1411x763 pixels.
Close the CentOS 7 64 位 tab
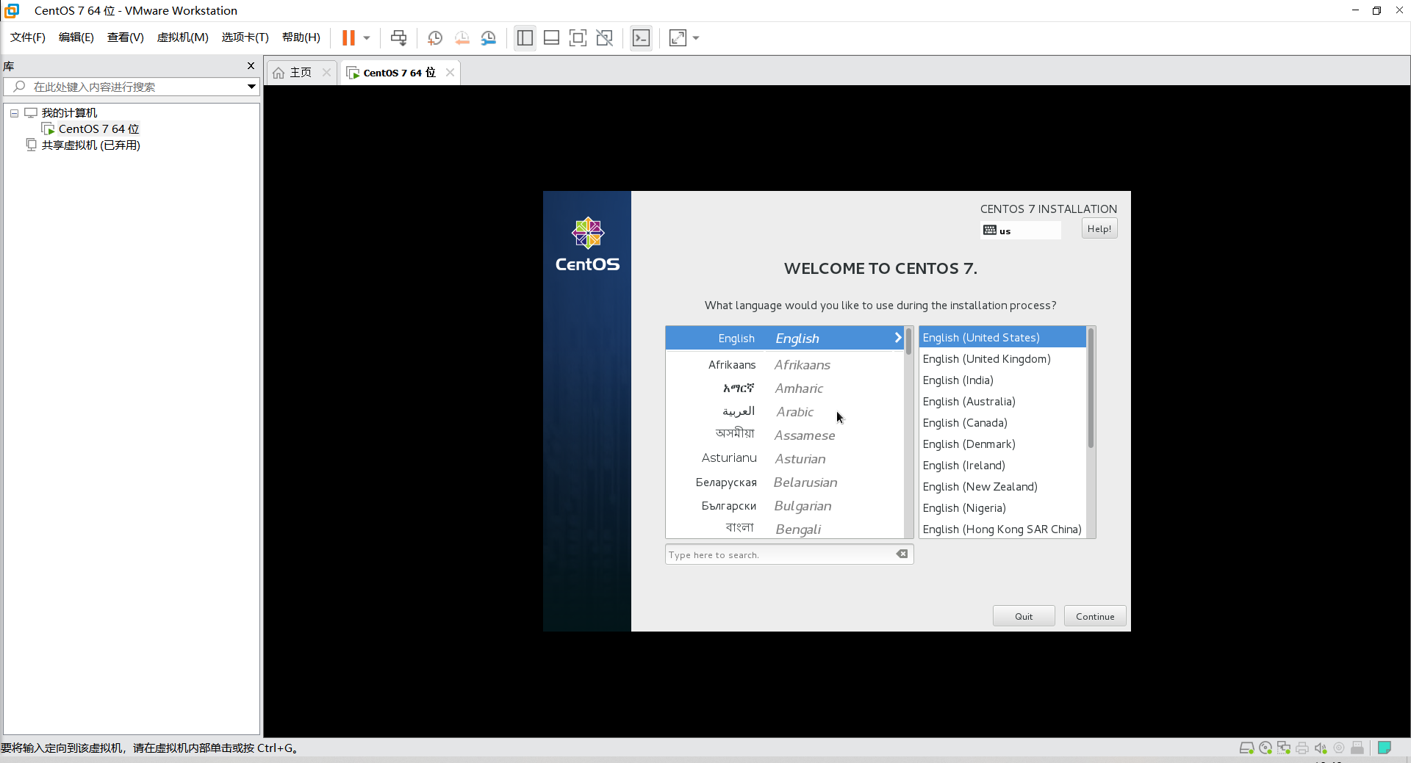[450, 72]
